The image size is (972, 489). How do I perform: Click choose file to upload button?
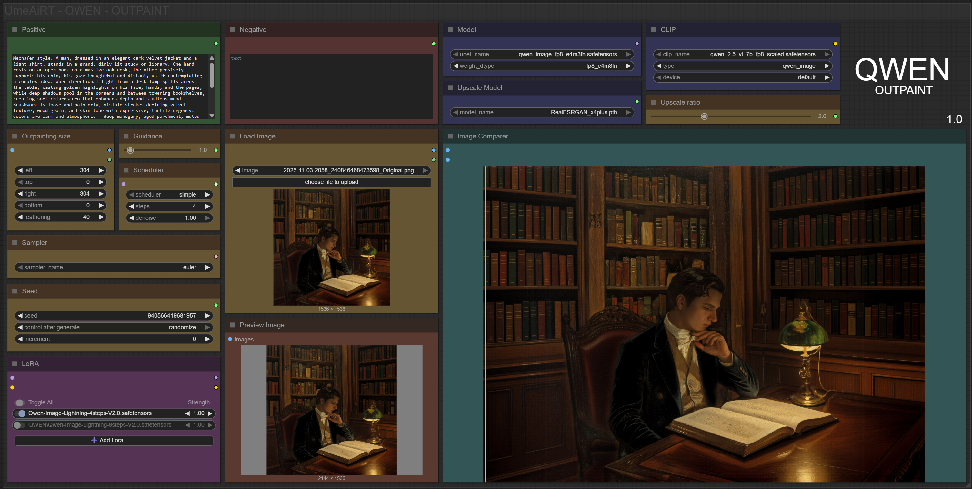(331, 182)
